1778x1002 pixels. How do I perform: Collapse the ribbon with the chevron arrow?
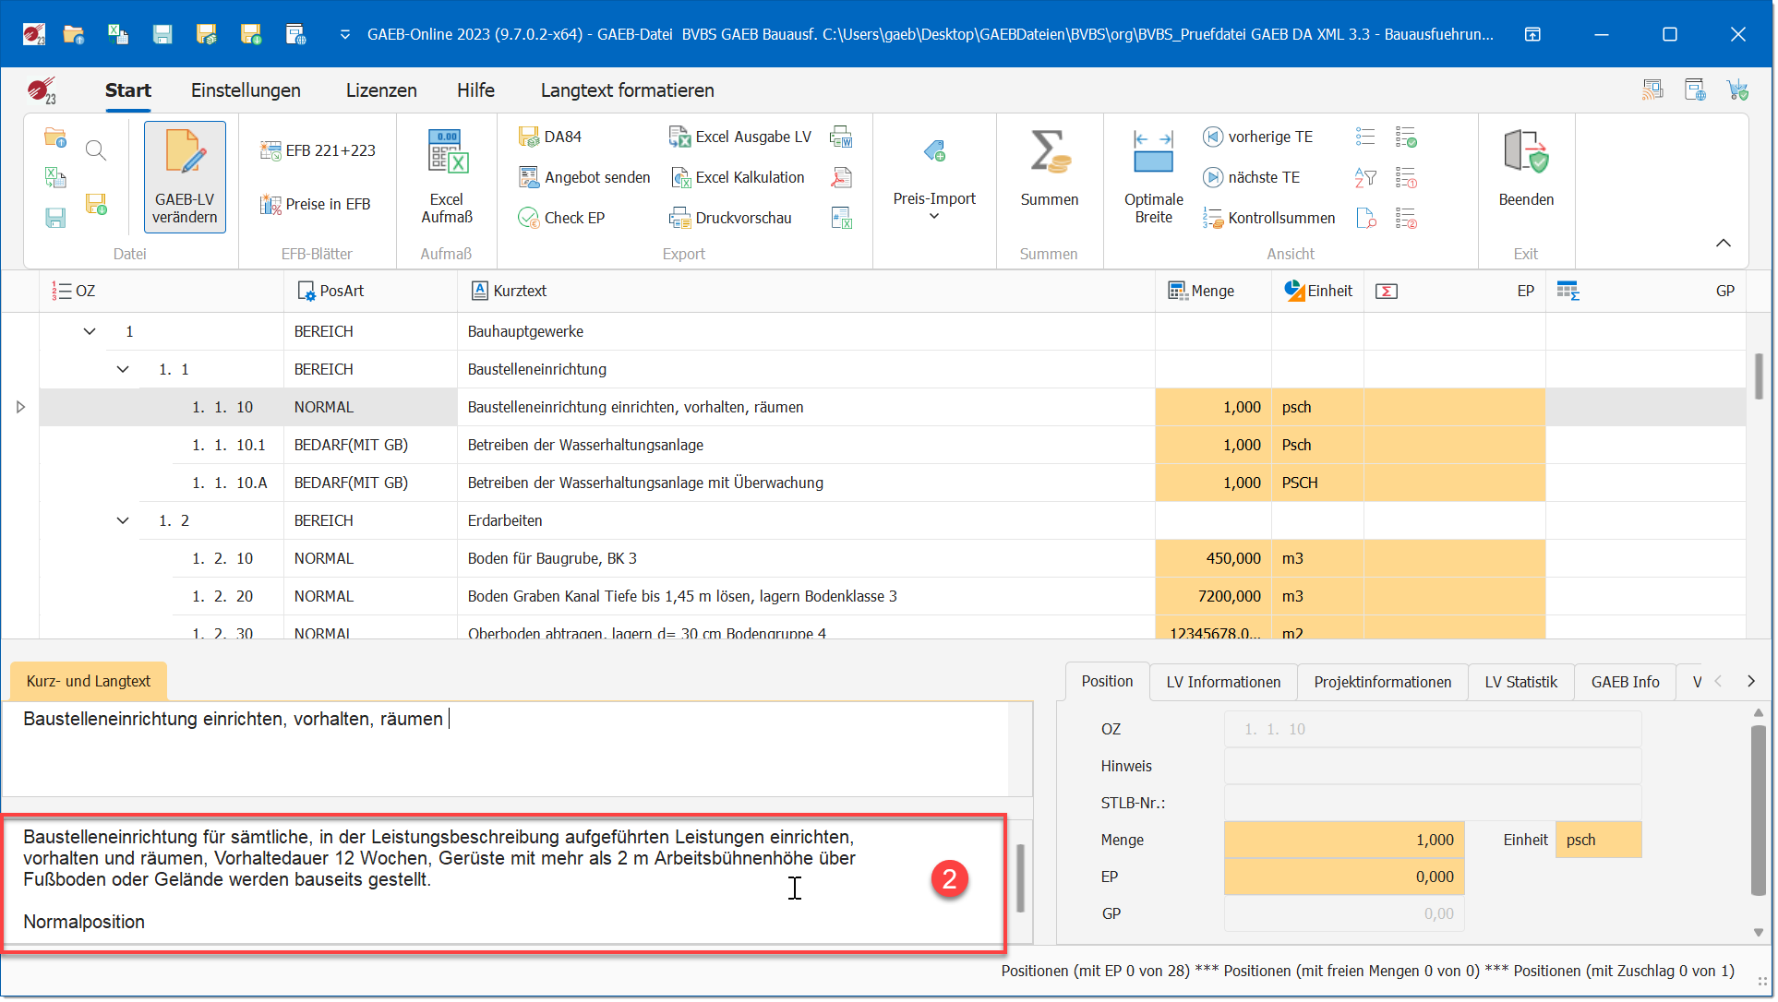click(1723, 243)
